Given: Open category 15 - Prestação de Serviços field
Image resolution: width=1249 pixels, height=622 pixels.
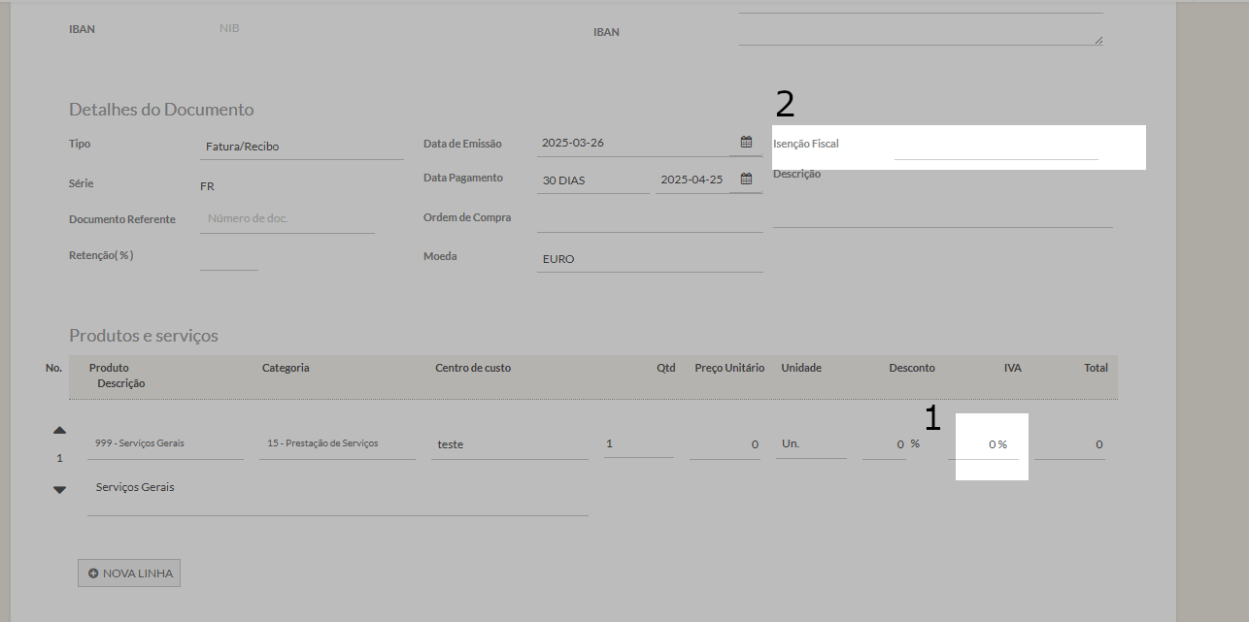Looking at the screenshot, I should pyautogui.click(x=336, y=443).
